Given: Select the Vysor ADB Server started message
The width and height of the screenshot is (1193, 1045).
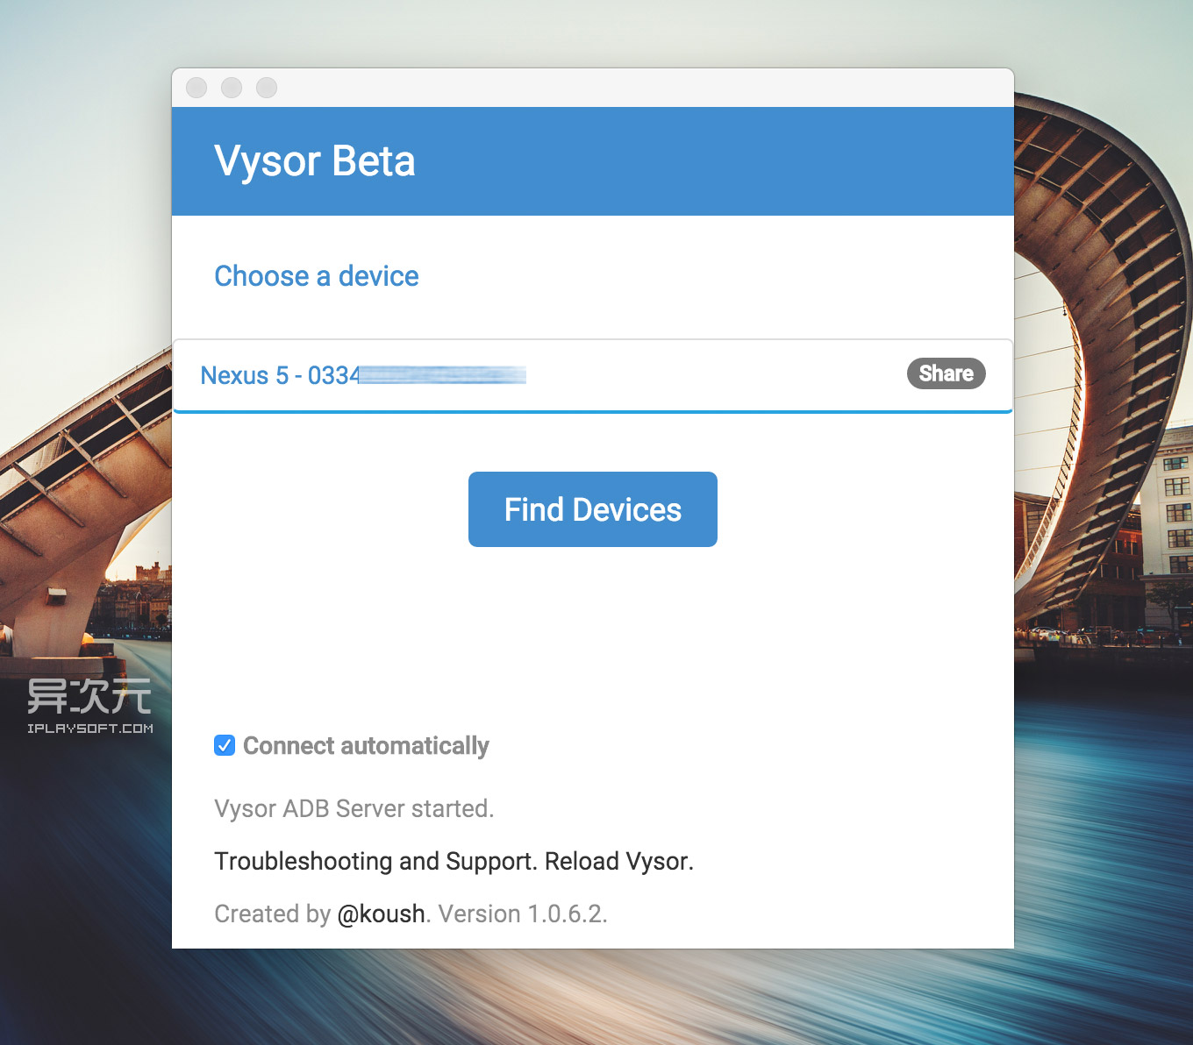Looking at the screenshot, I should click(354, 808).
